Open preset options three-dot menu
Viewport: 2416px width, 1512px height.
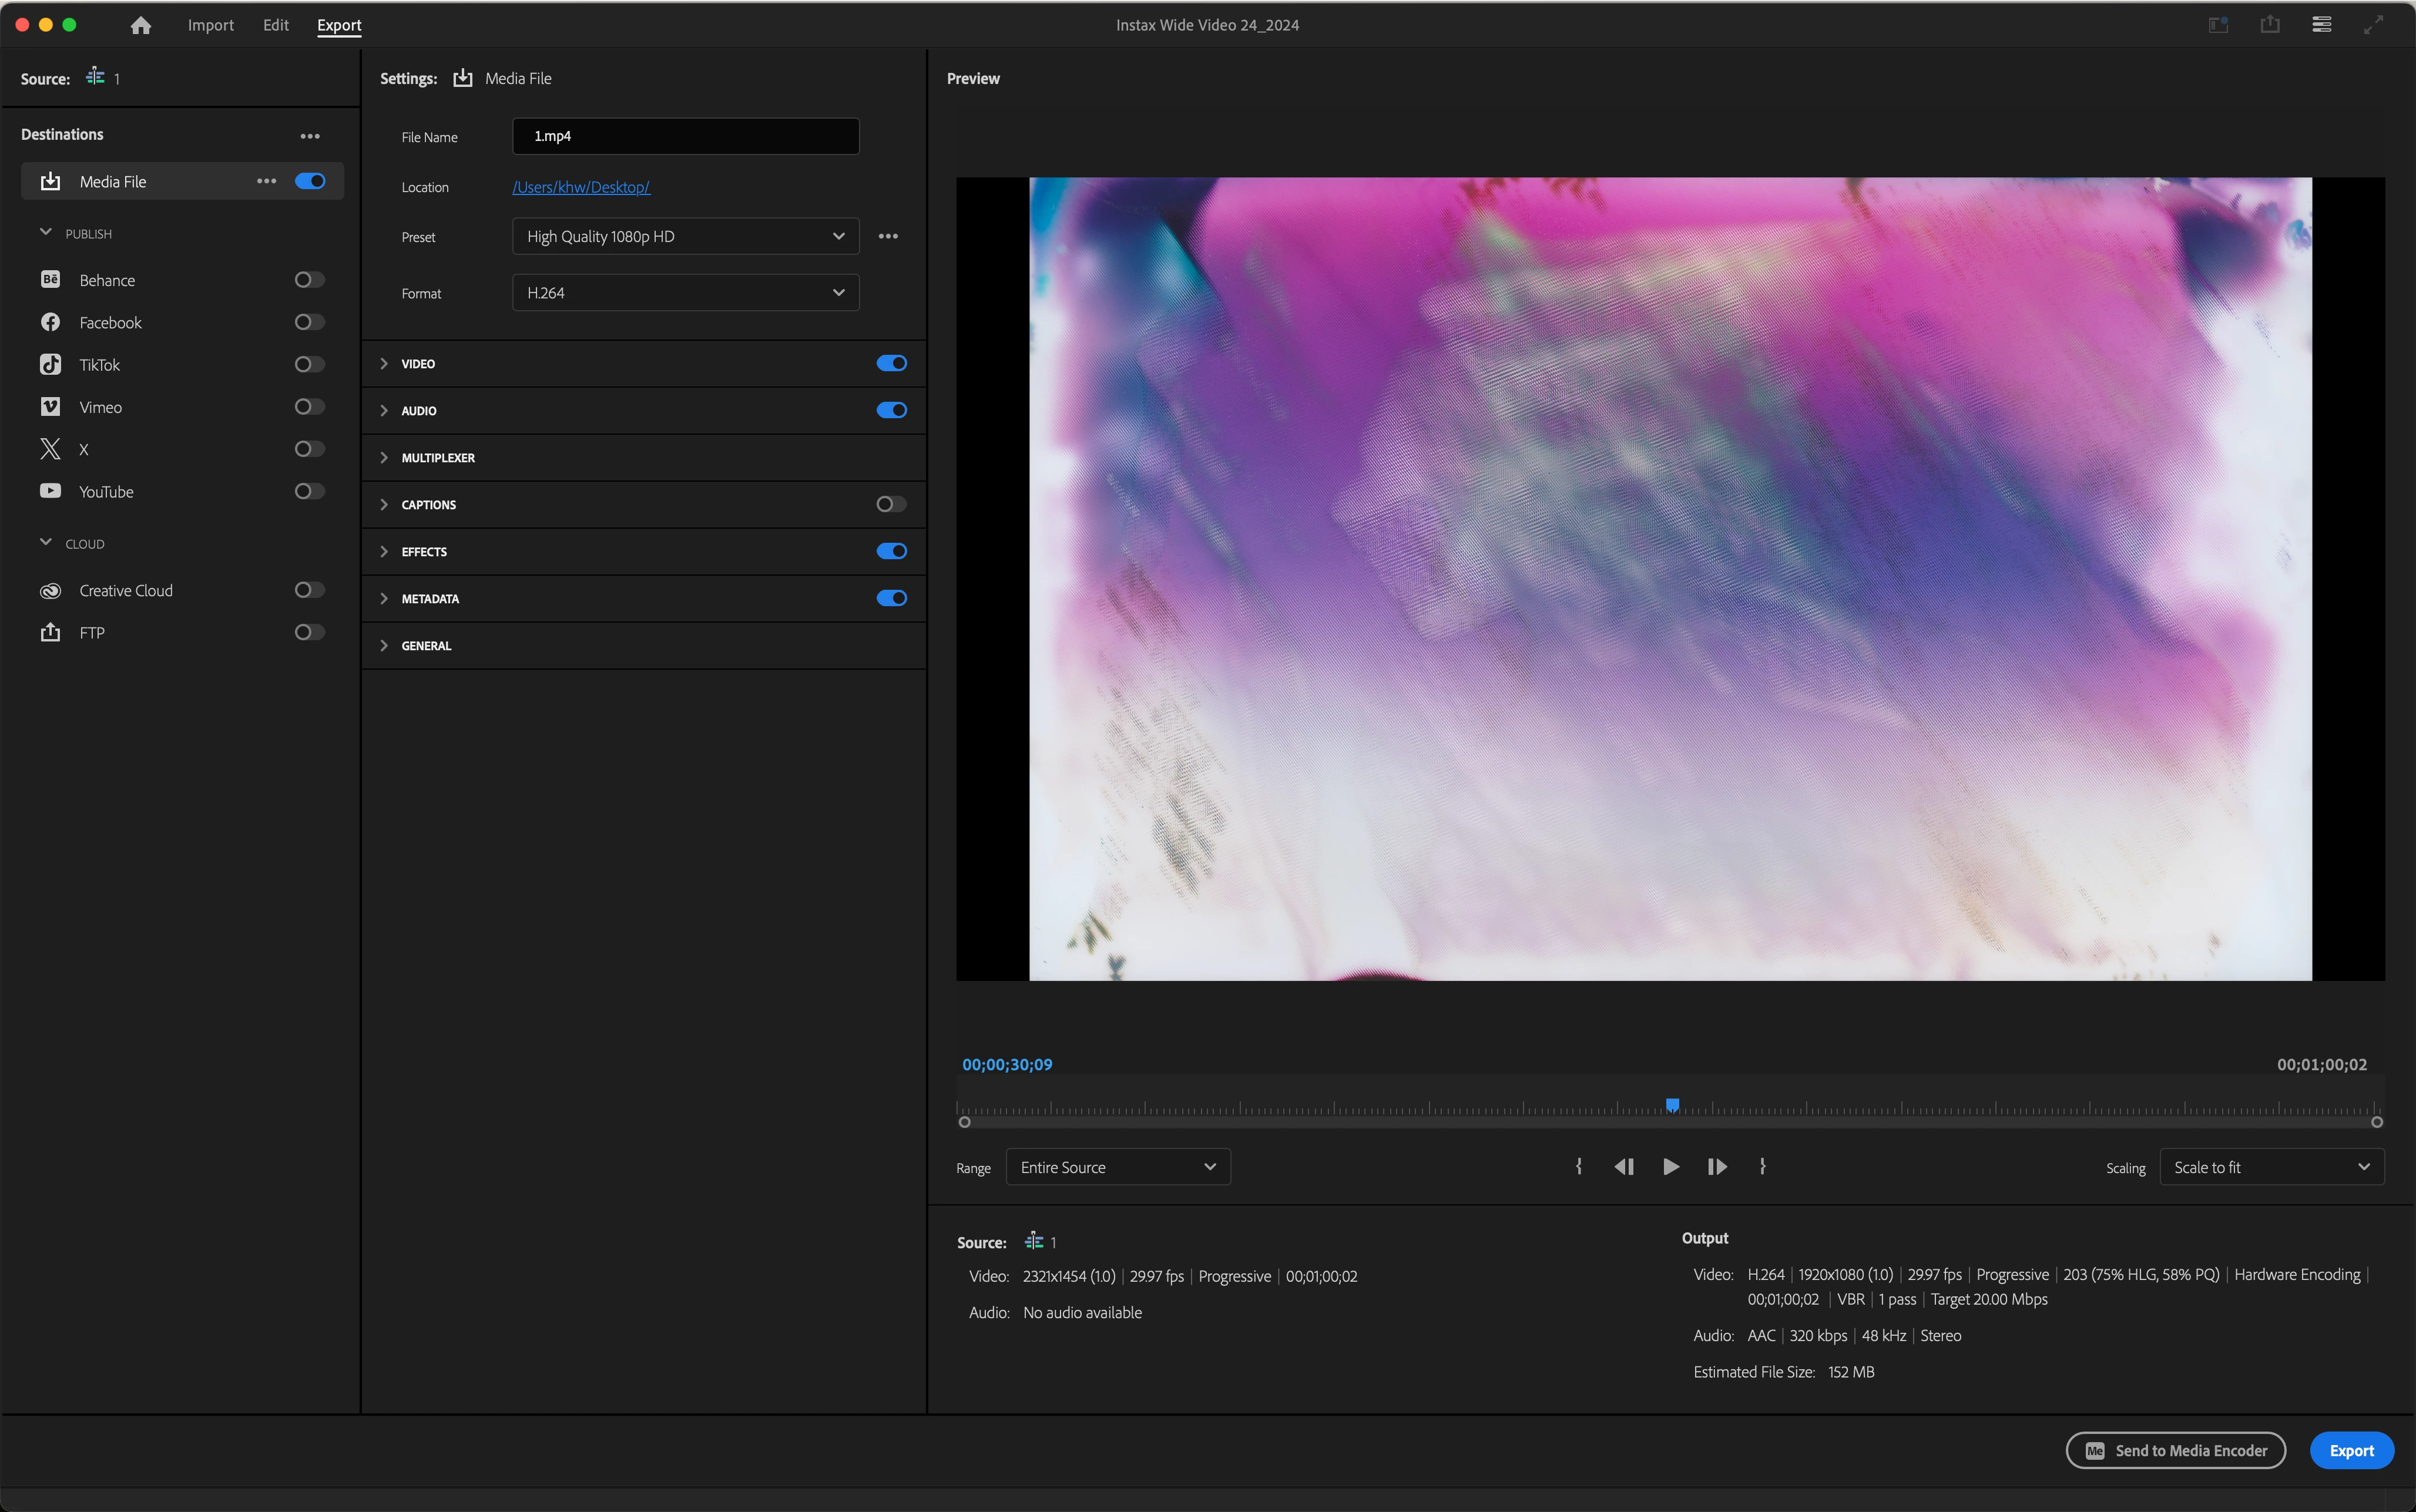888,236
